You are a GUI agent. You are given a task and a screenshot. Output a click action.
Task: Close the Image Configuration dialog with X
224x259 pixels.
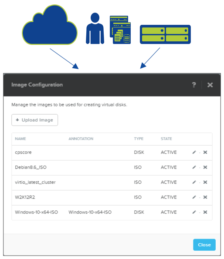tap(210, 85)
